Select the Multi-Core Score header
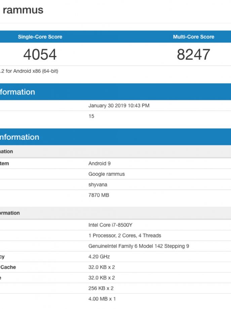The width and height of the screenshot is (231, 309). click(193, 37)
